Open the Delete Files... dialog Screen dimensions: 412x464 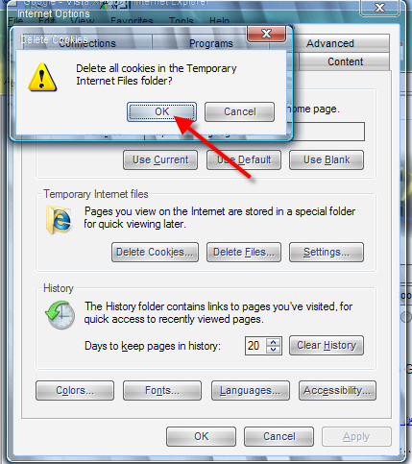[x=244, y=253]
